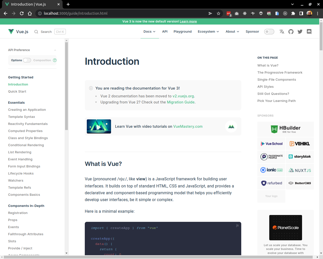Select Computed Properties in sidebar
The width and height of the screenshot is (323, 259).
[x=25, y=131]
